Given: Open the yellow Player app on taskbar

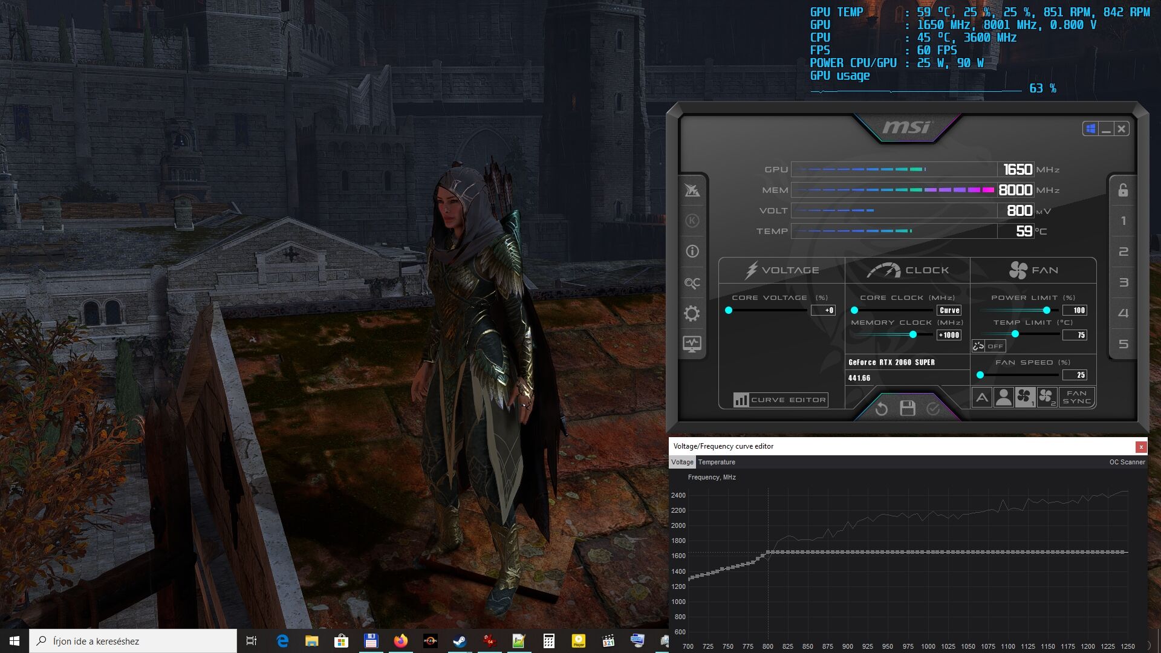Looking at the screenshot, I should tap(578, 641).
